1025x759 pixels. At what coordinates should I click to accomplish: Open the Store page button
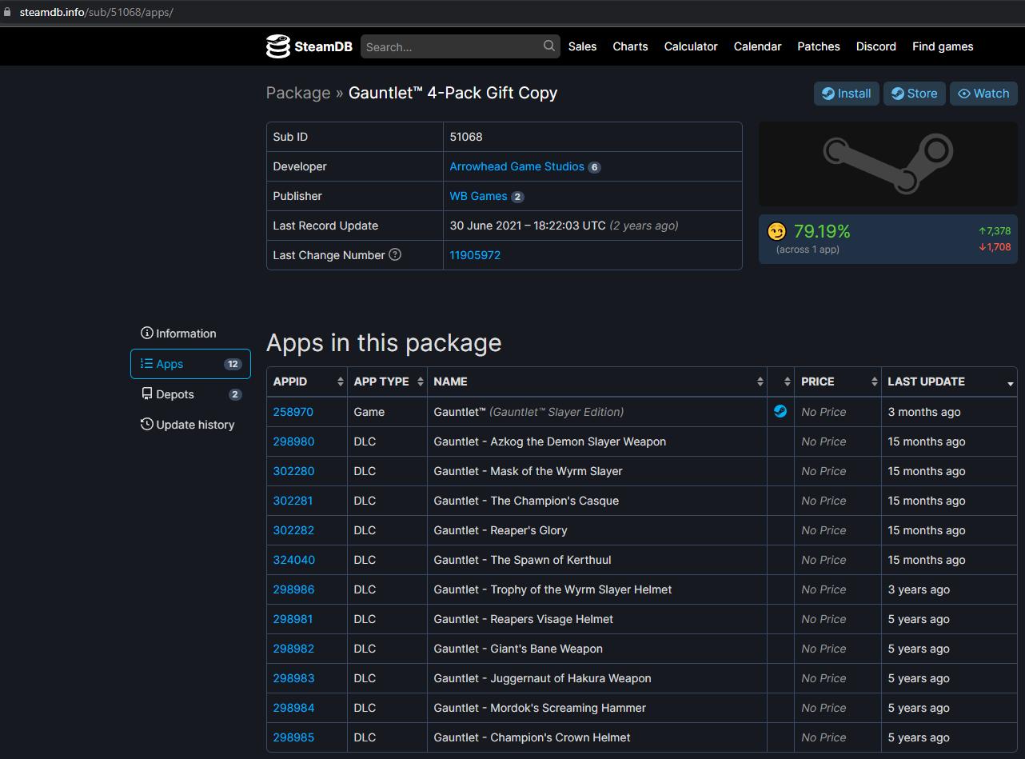click(x=914, y=94)
